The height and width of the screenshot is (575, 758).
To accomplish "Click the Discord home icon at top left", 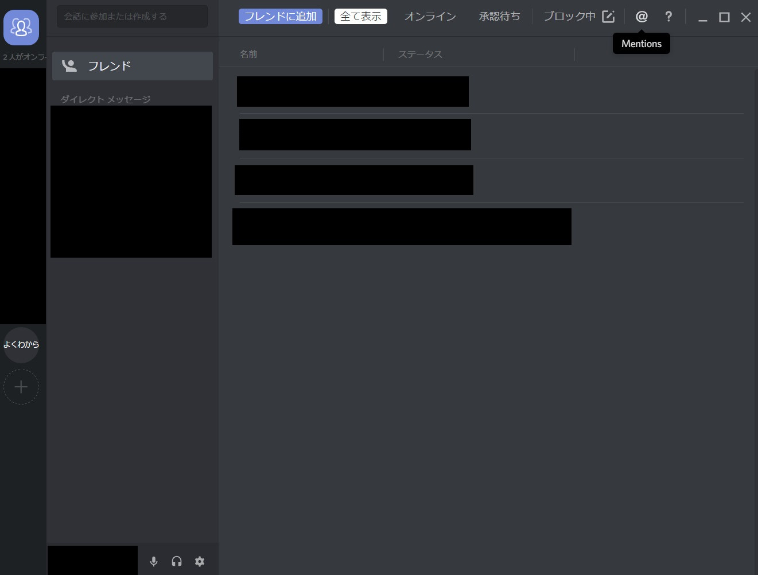I will pyautogui.click(x=21, y=27).
